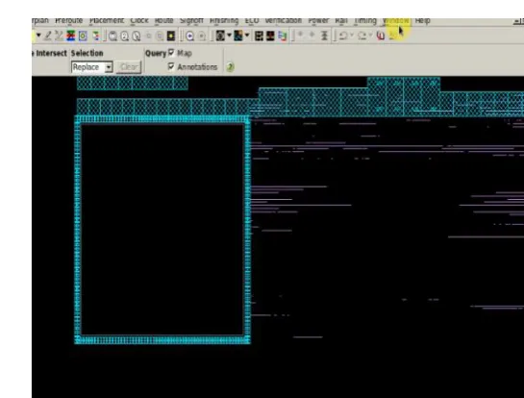Open the Finishing menu

tap(224, 21)
